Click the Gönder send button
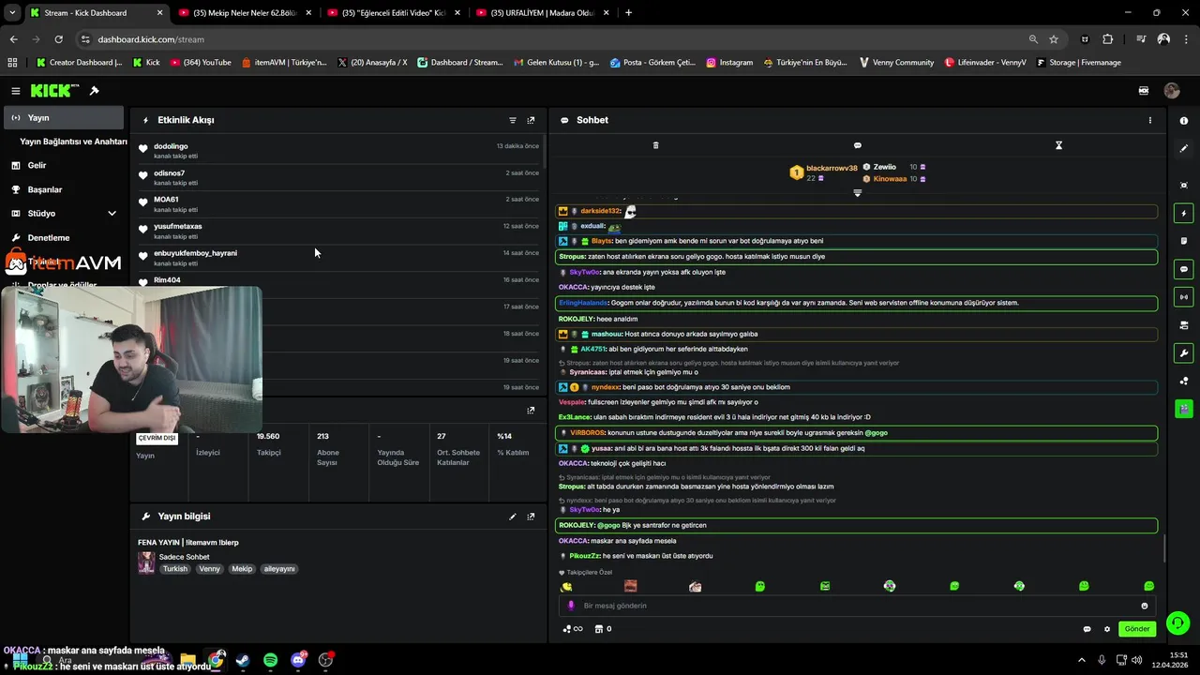This screenshot has height=675, width=1200. [1137, 629]
